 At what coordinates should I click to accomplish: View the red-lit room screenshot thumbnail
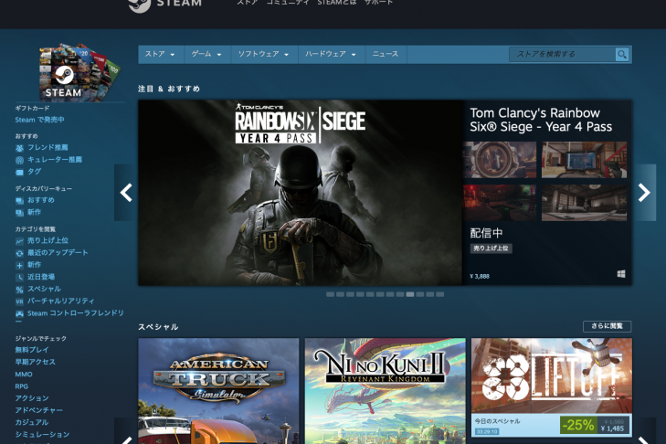pos(500,203)
